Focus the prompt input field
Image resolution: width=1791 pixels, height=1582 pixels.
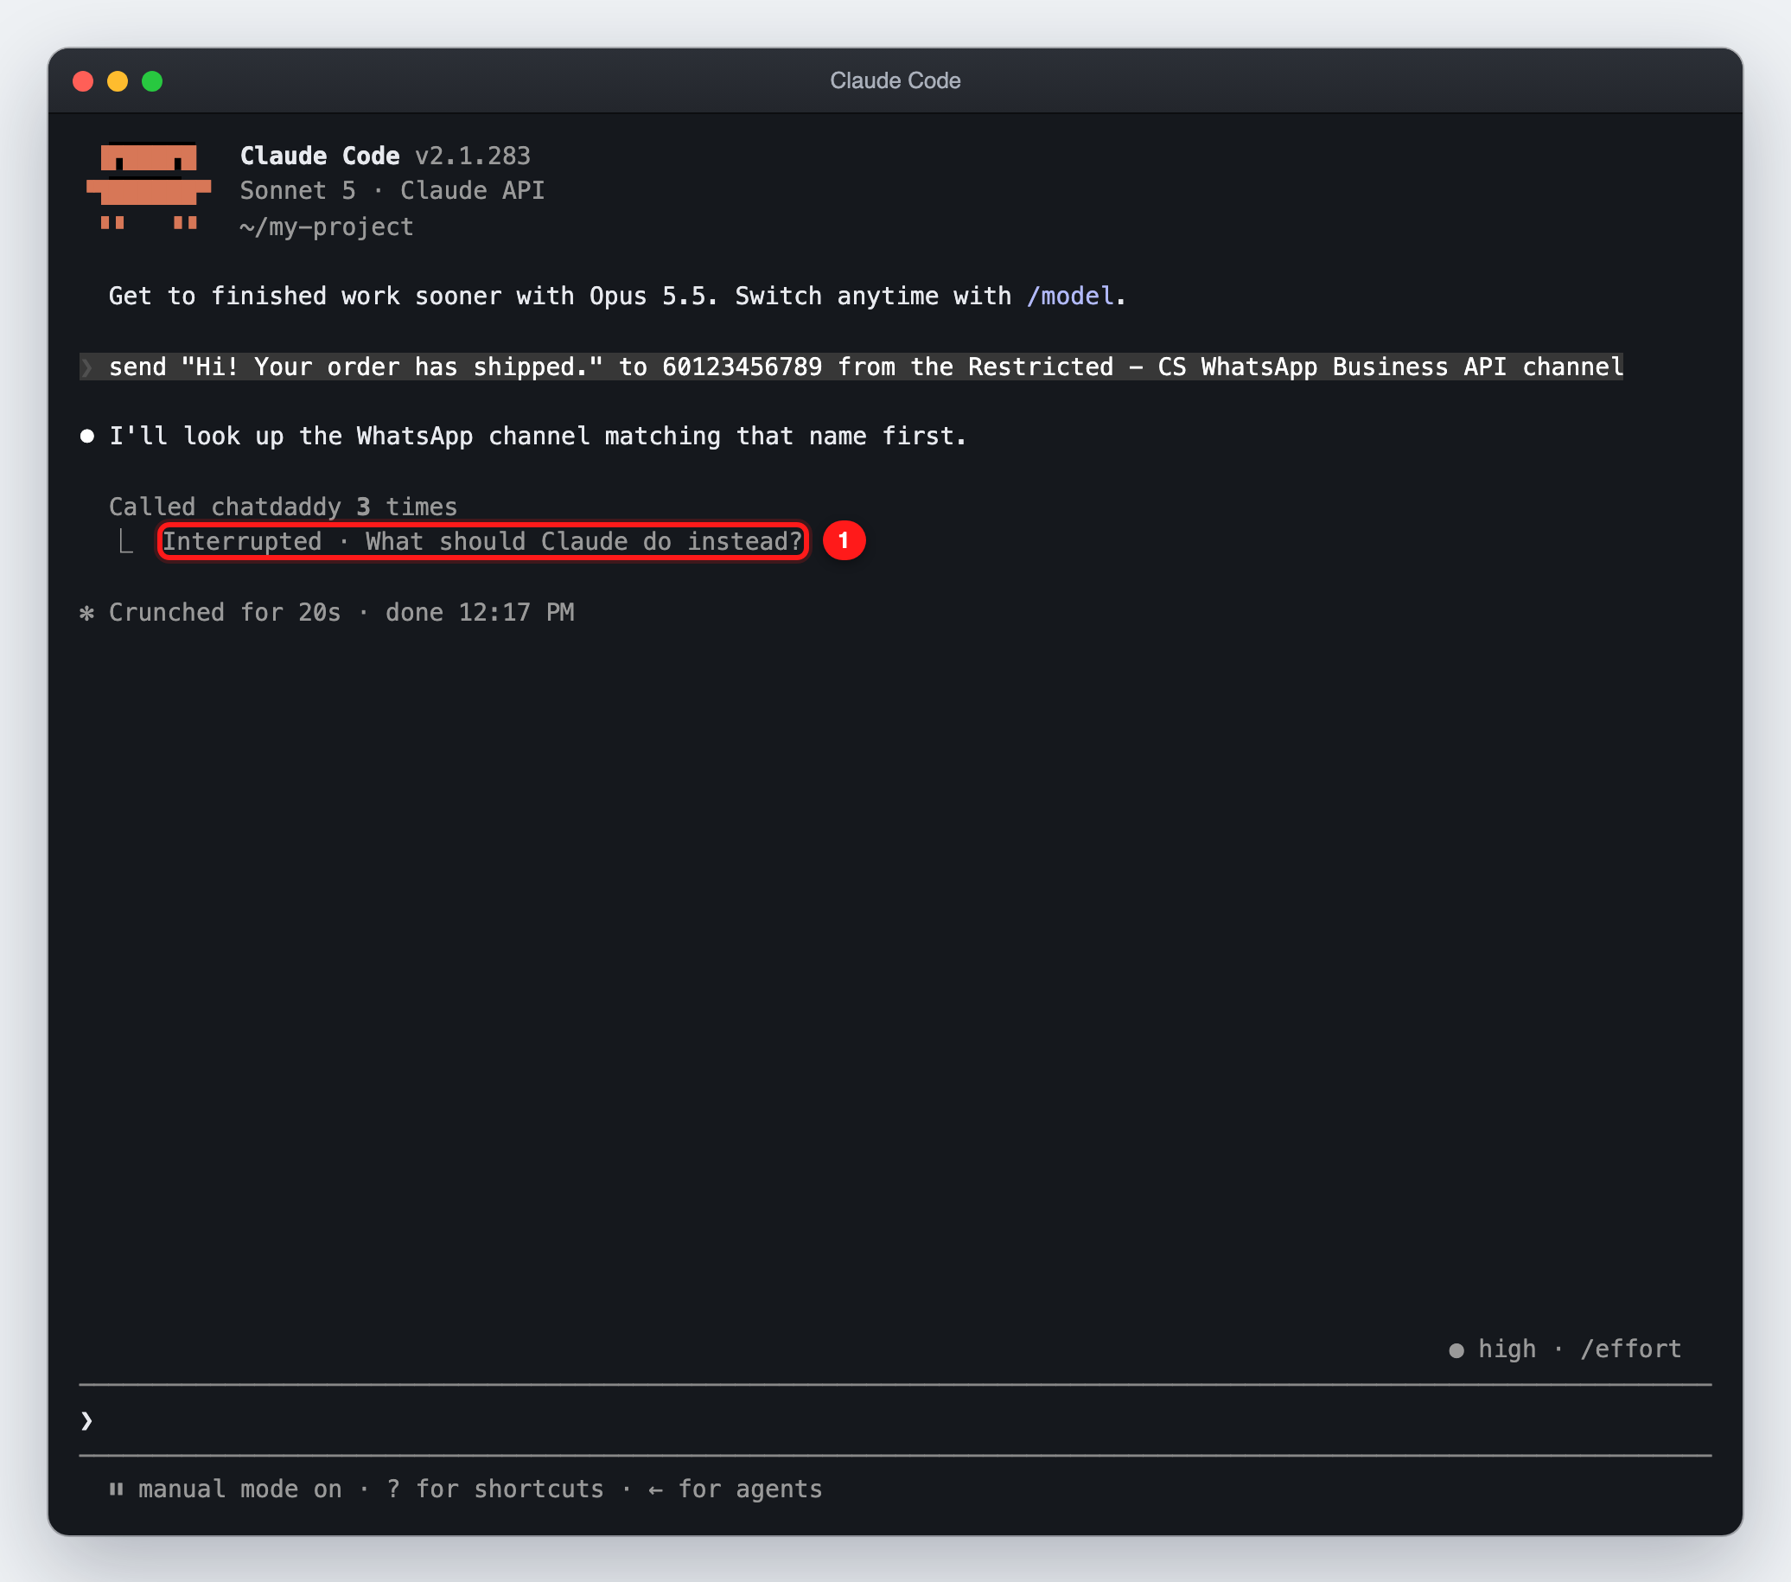[895, 1419]
